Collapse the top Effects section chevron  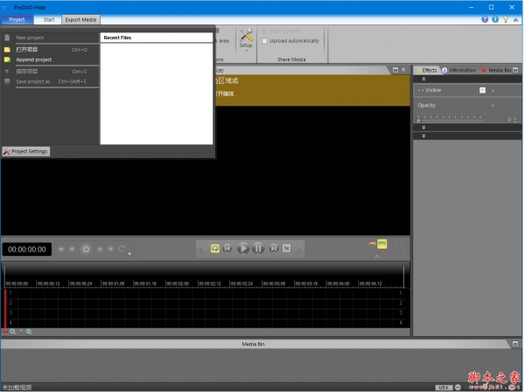click(x=423, y=79)
